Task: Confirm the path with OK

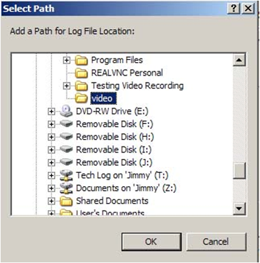Action: [x=151, y=242]
